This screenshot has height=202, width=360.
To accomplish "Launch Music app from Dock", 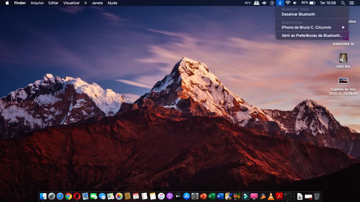I will pos(161,196).
